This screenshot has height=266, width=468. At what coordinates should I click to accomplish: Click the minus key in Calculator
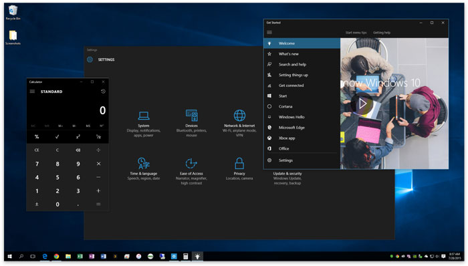[98, 177]
